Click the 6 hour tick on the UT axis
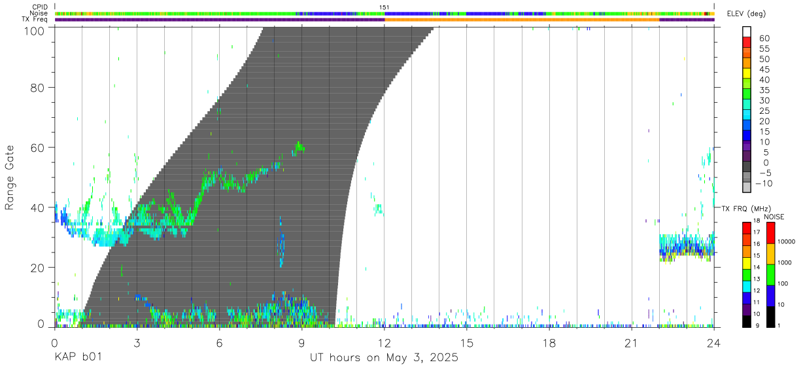This screenshot has height=371, width=803. (219, 344)
